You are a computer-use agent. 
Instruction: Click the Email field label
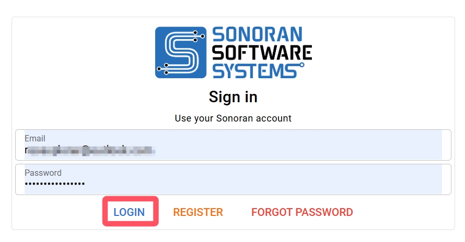pyautogui.click(x=35, y=139)
